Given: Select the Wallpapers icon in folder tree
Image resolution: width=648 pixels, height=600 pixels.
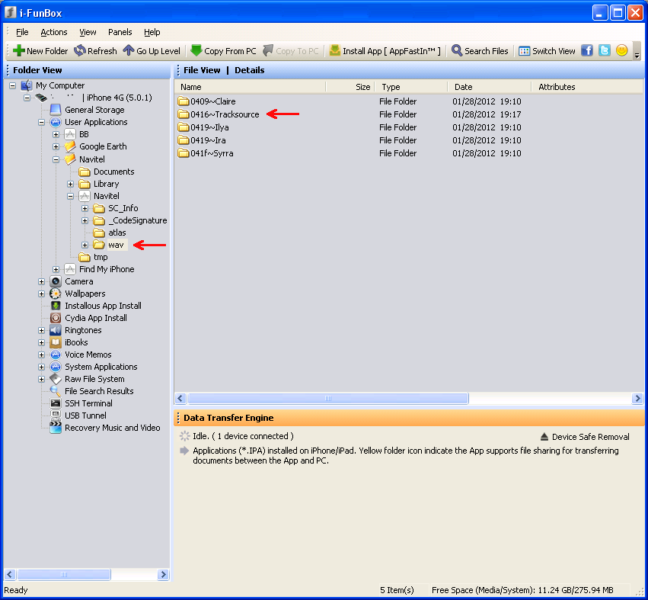Looking at the screenshot, I should (56, 294).
